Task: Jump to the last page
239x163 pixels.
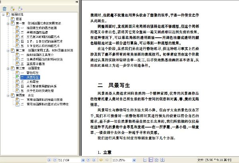Action: (x=94, y=160)
